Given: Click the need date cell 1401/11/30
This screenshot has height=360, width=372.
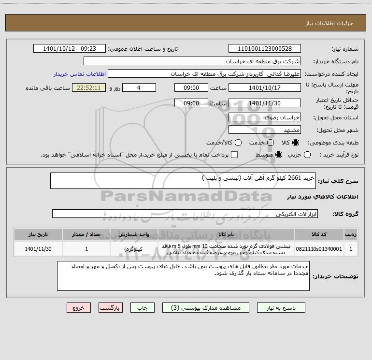Looking at the screenshot, I should 38,249.
